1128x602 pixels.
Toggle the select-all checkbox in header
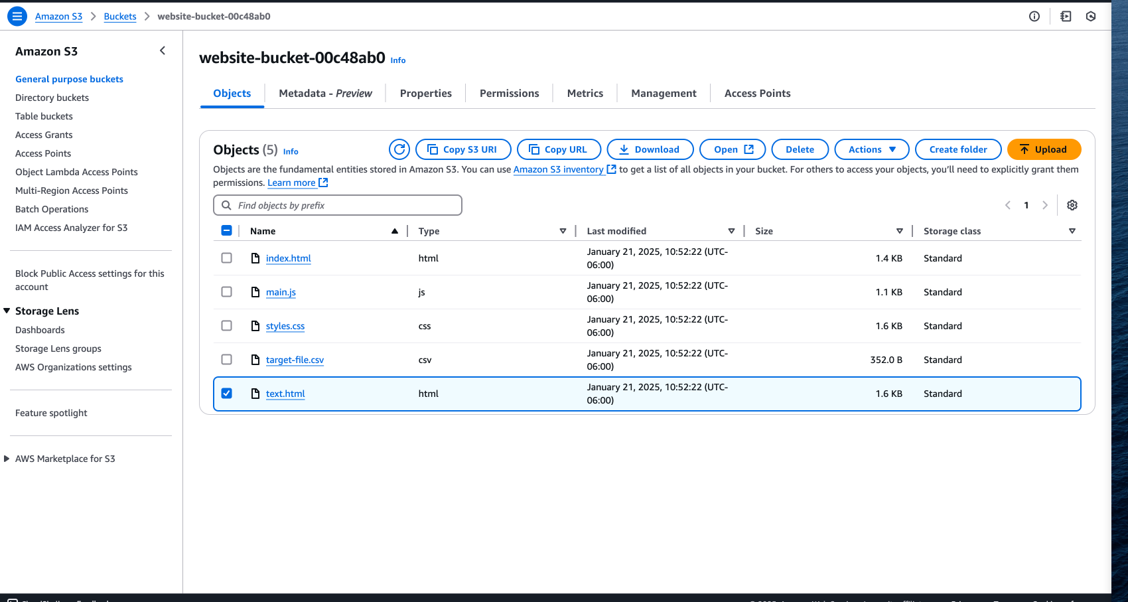227,231
